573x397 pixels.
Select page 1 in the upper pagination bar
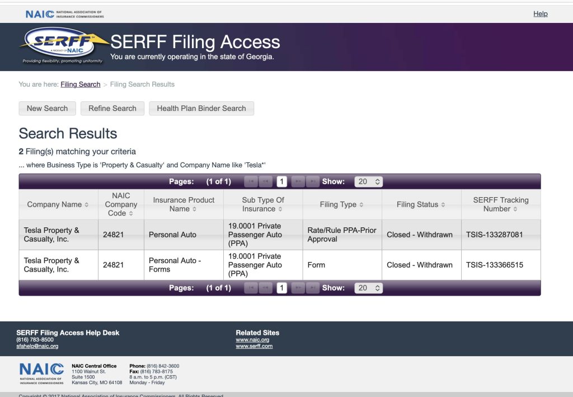point(282,181)
